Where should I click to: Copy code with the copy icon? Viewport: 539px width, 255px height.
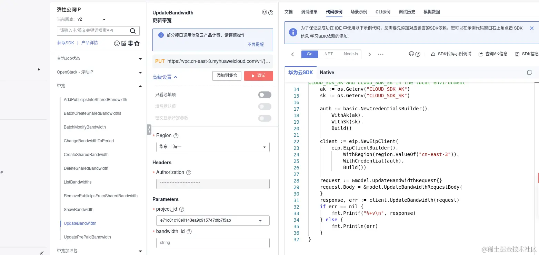pyautogui.click(x=530, y=72)
